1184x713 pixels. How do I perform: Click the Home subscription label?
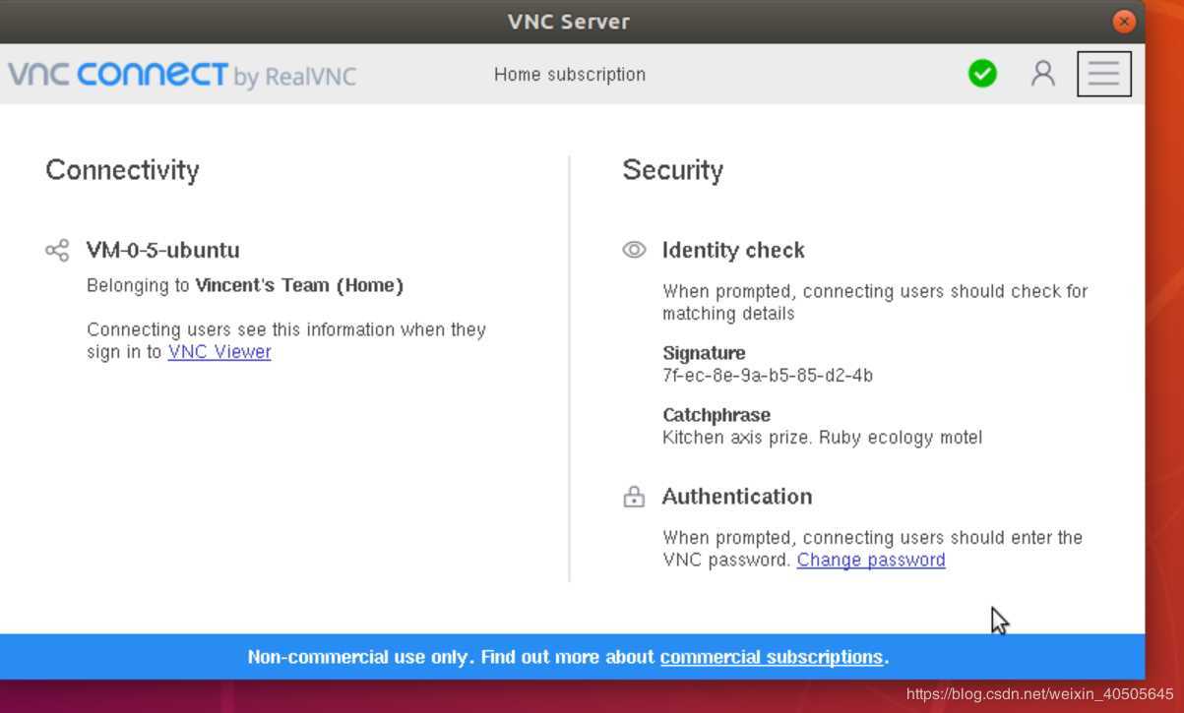pos(570,75)
